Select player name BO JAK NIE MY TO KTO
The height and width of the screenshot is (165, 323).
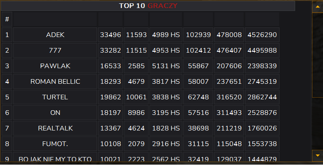click(55, 159)
